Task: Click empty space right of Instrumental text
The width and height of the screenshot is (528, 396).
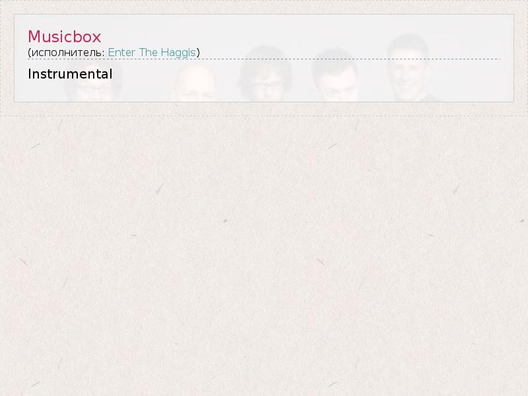Action: coord(303,74)
